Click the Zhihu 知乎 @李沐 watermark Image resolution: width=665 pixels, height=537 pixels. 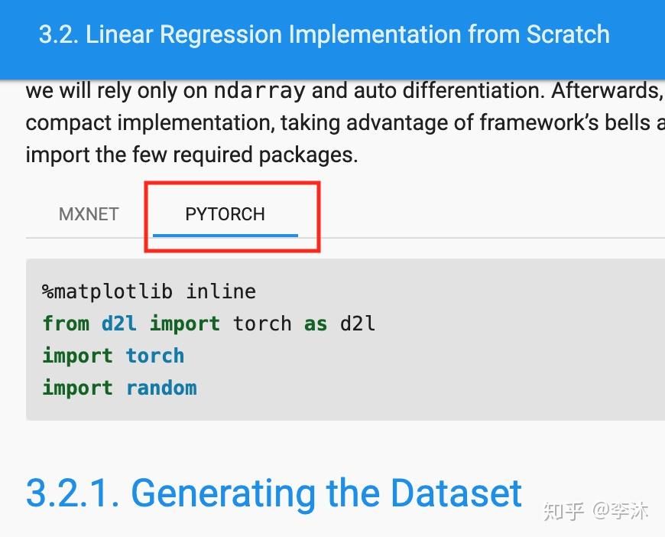click(x=595, y=510)
